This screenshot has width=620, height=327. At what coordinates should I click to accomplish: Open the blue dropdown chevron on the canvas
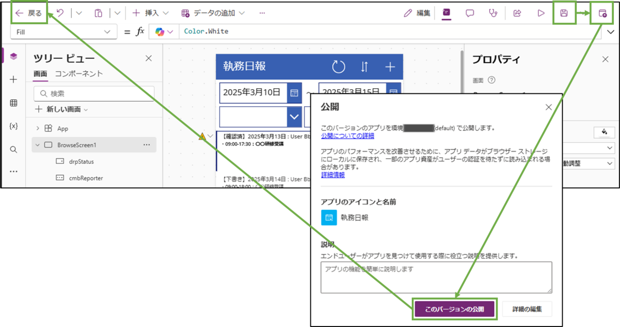coord(295,117)
